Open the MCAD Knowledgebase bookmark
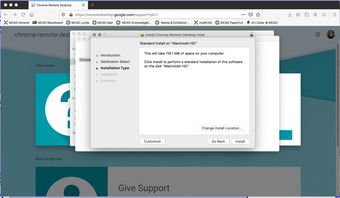The width and height of the screenshot is (340, 198). [134, 23]
